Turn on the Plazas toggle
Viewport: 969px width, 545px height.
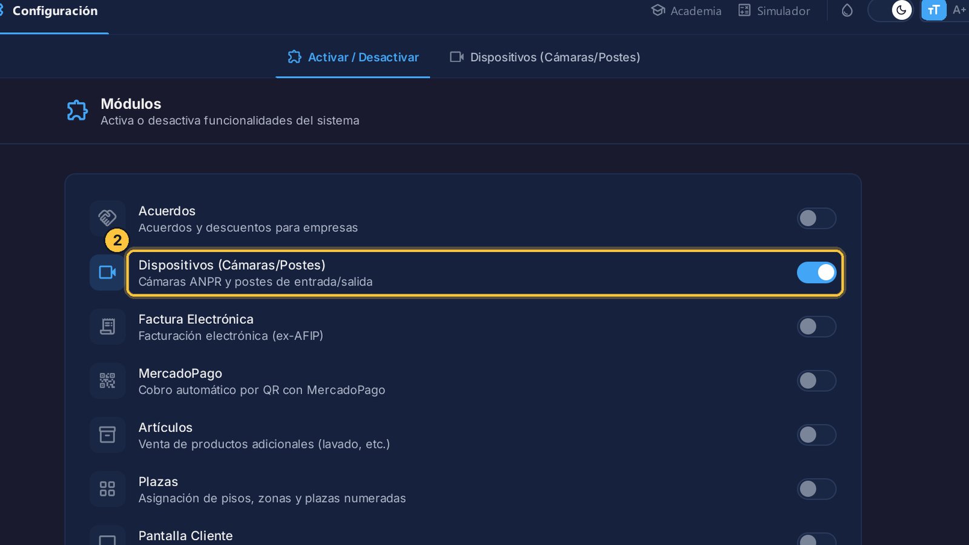click(x=816, y=489)
